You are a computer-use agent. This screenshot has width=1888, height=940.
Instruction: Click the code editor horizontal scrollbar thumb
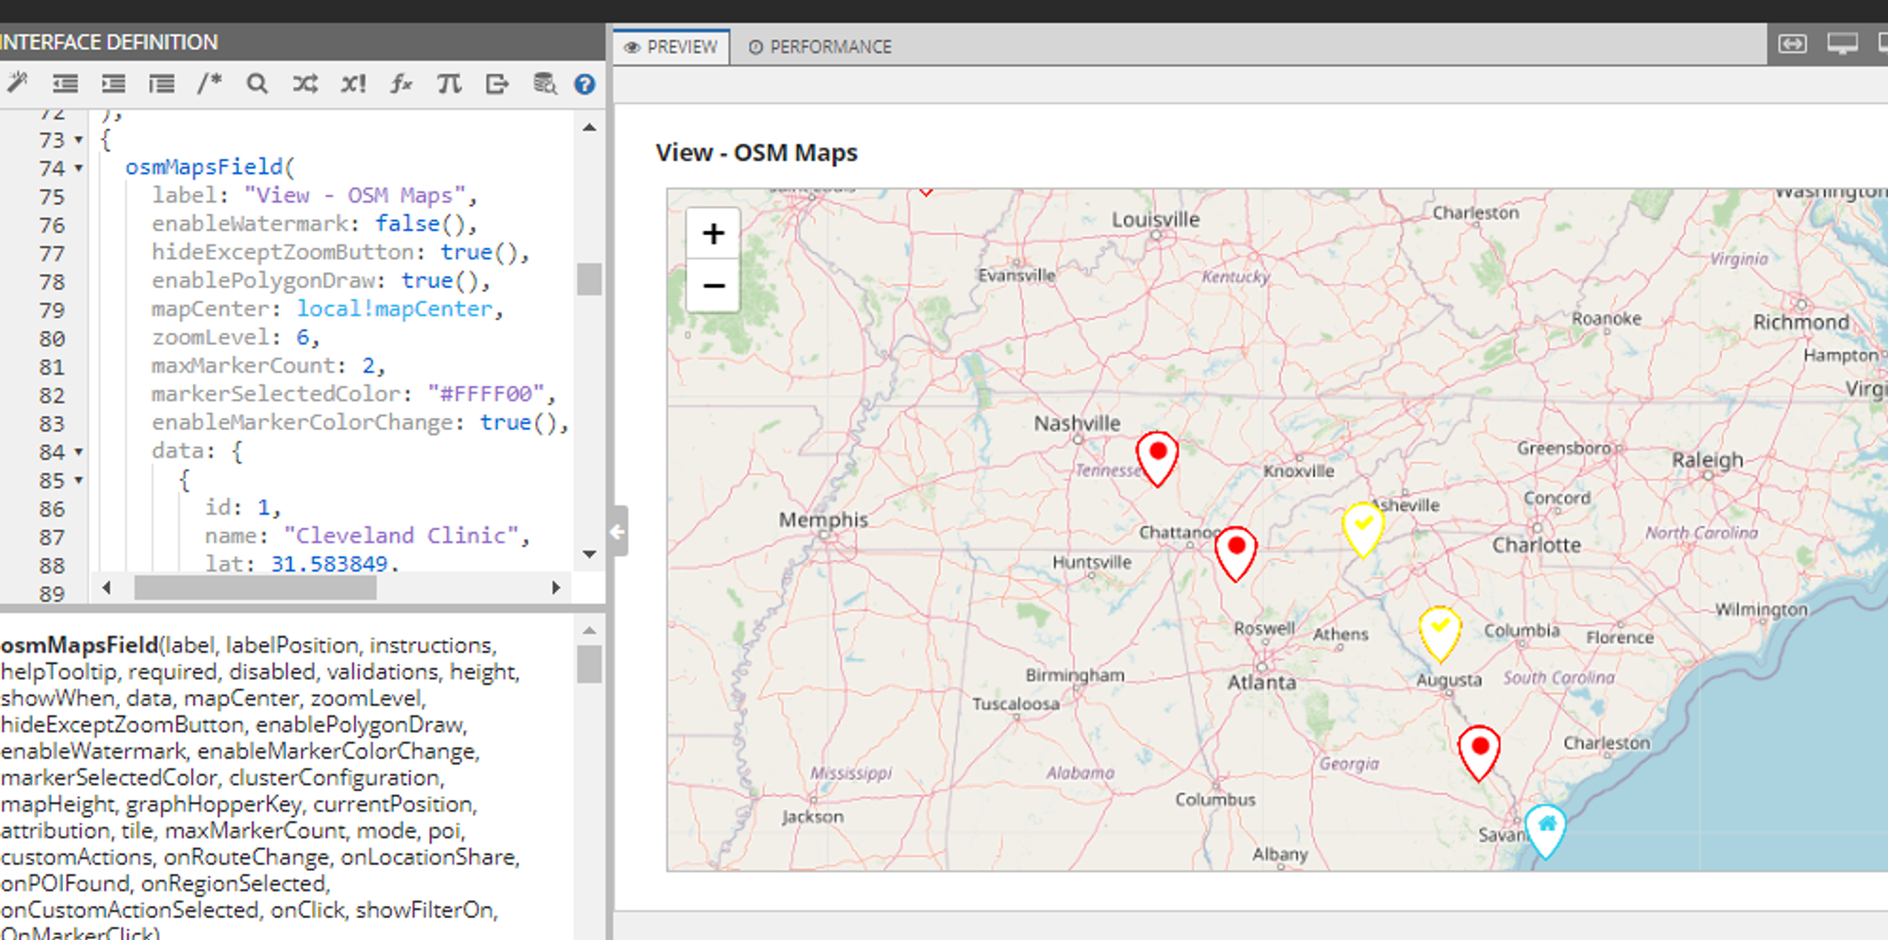tap(255, 587)
